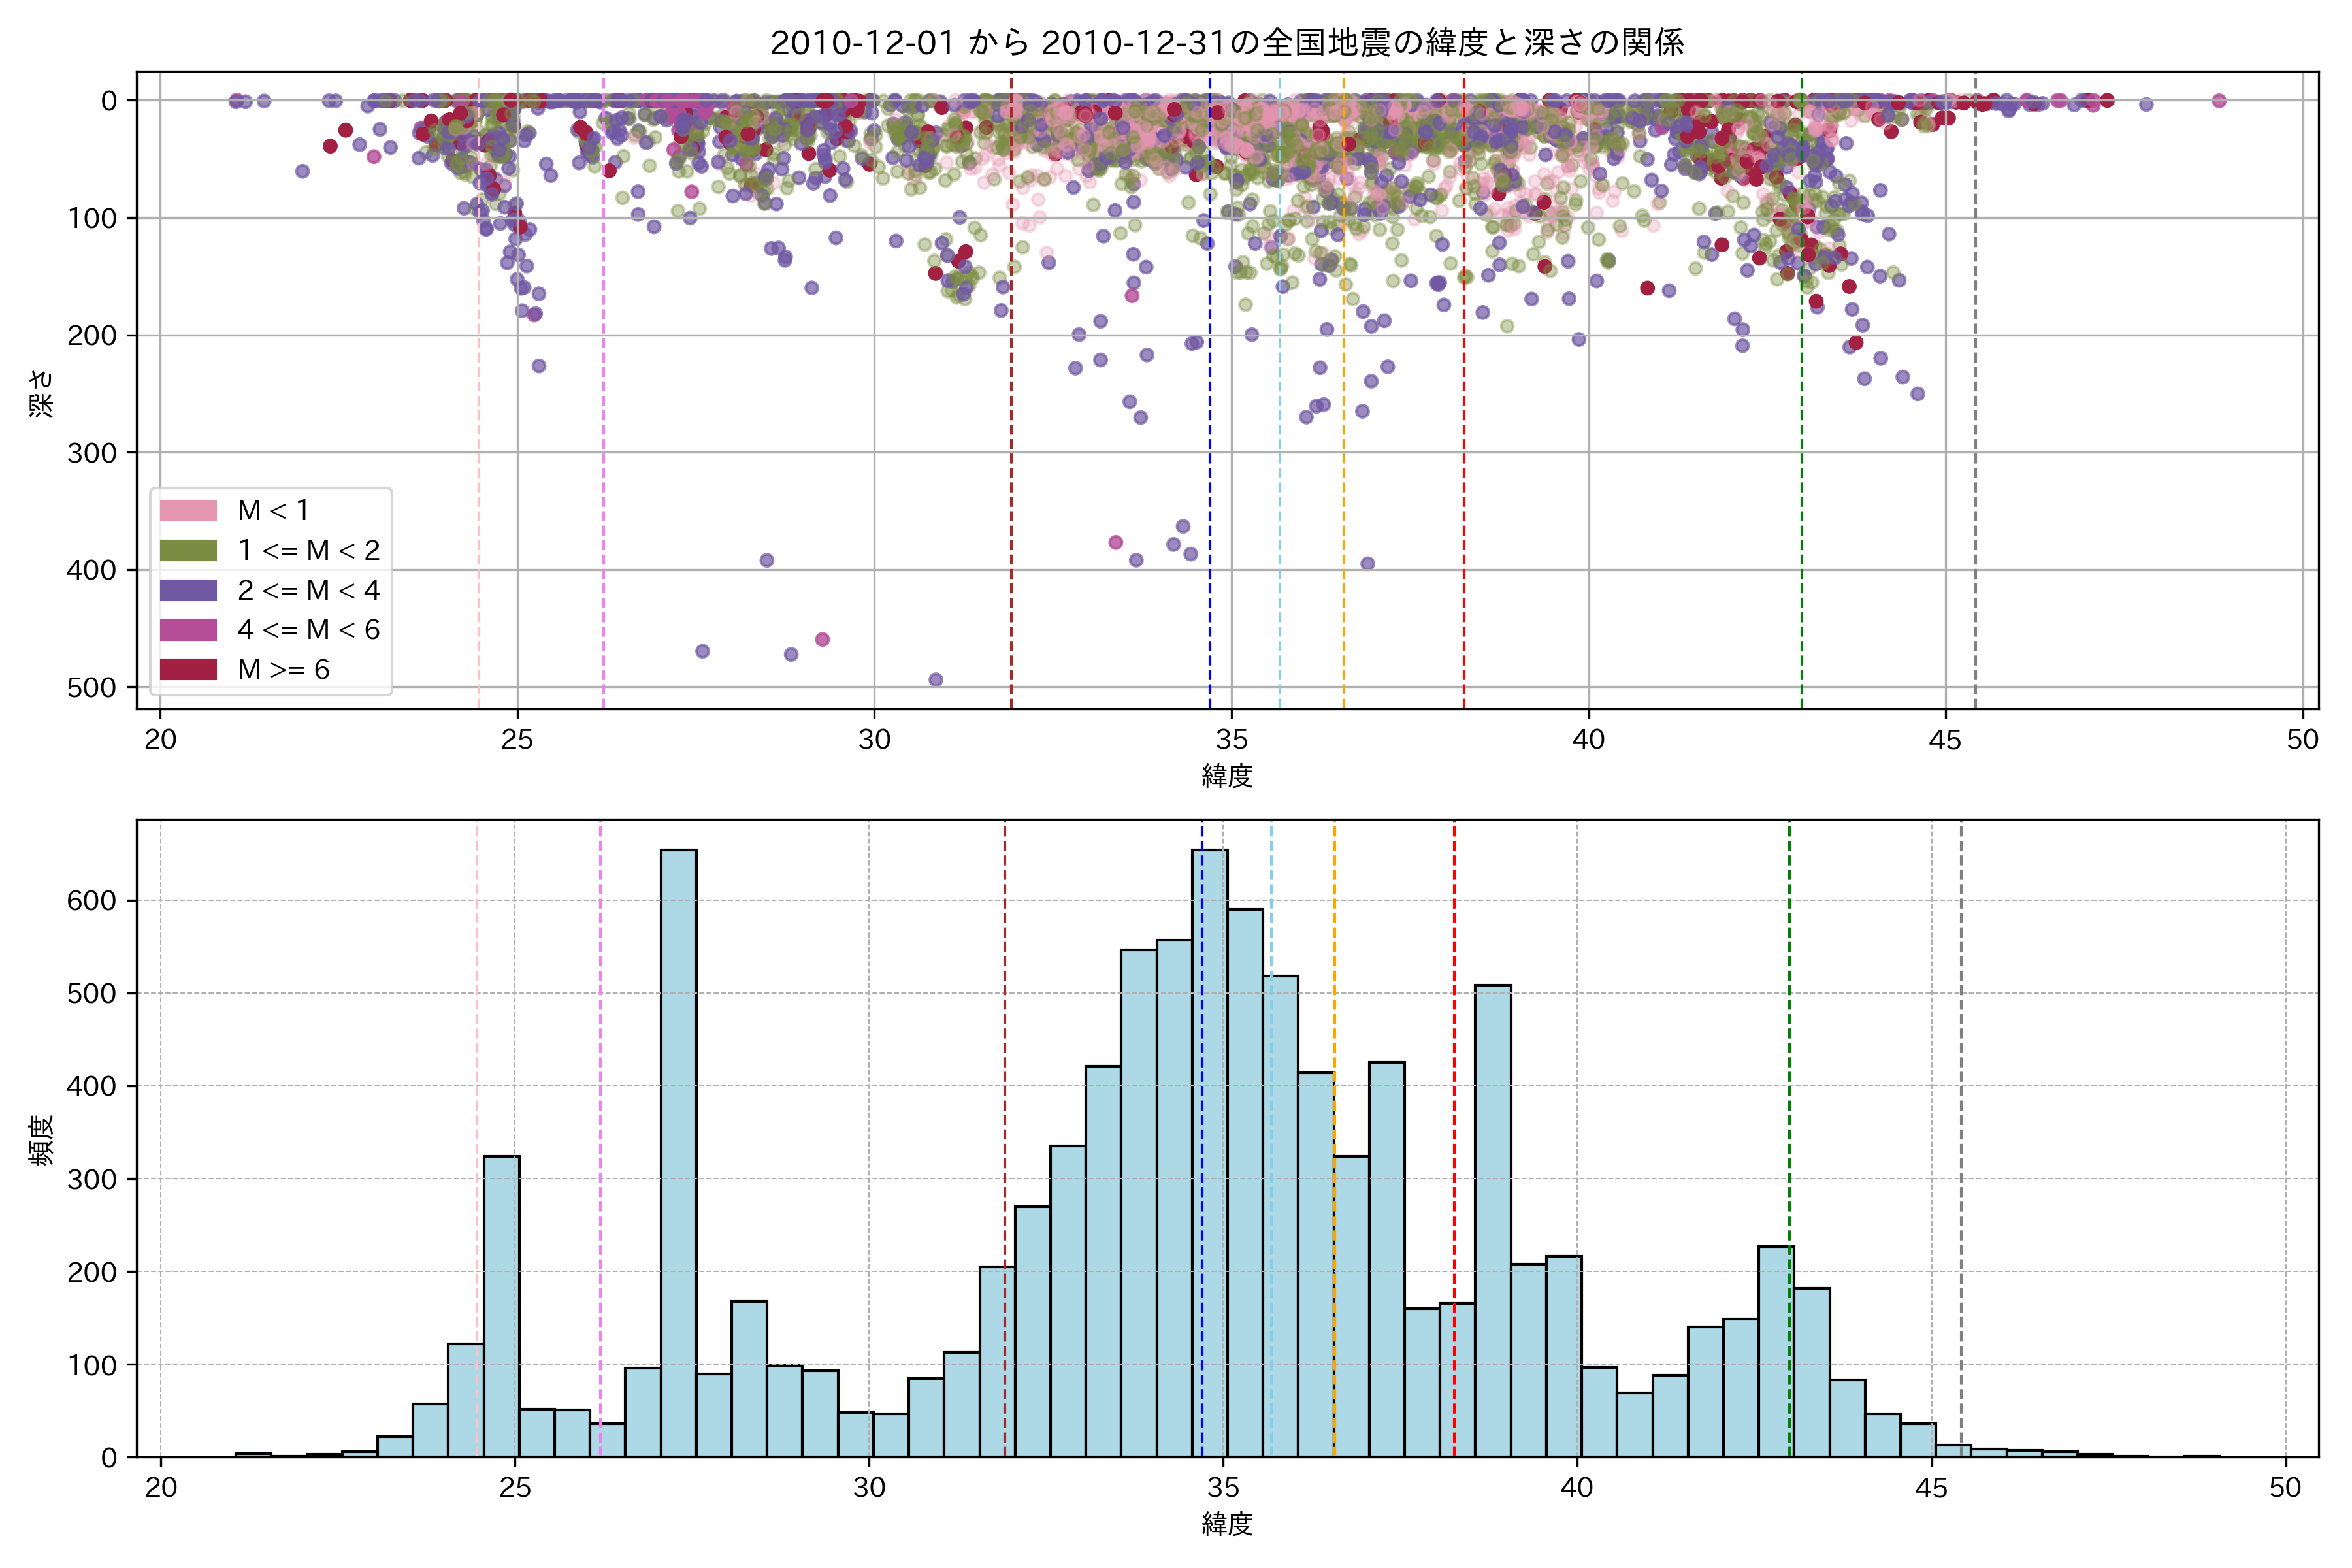Click the 500 tick label on the depth axis

(x=91, y=688)
